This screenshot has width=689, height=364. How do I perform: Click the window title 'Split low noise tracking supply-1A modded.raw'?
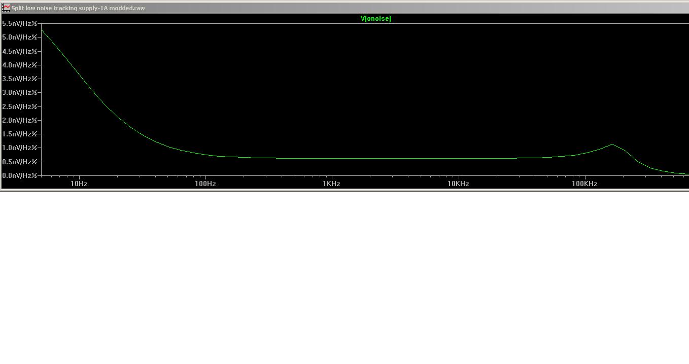coord(78,8)
